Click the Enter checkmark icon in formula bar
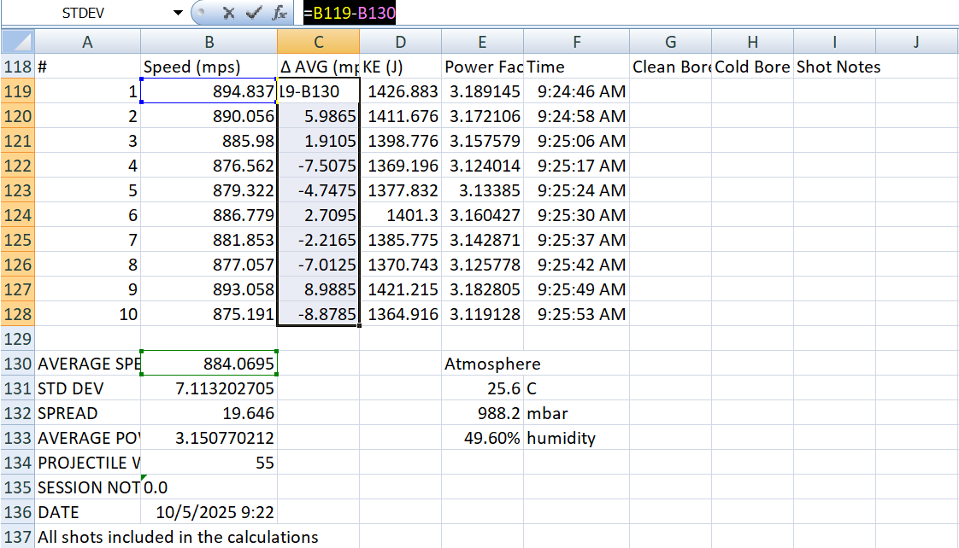 pyautogui.click(x=253, y=14)
